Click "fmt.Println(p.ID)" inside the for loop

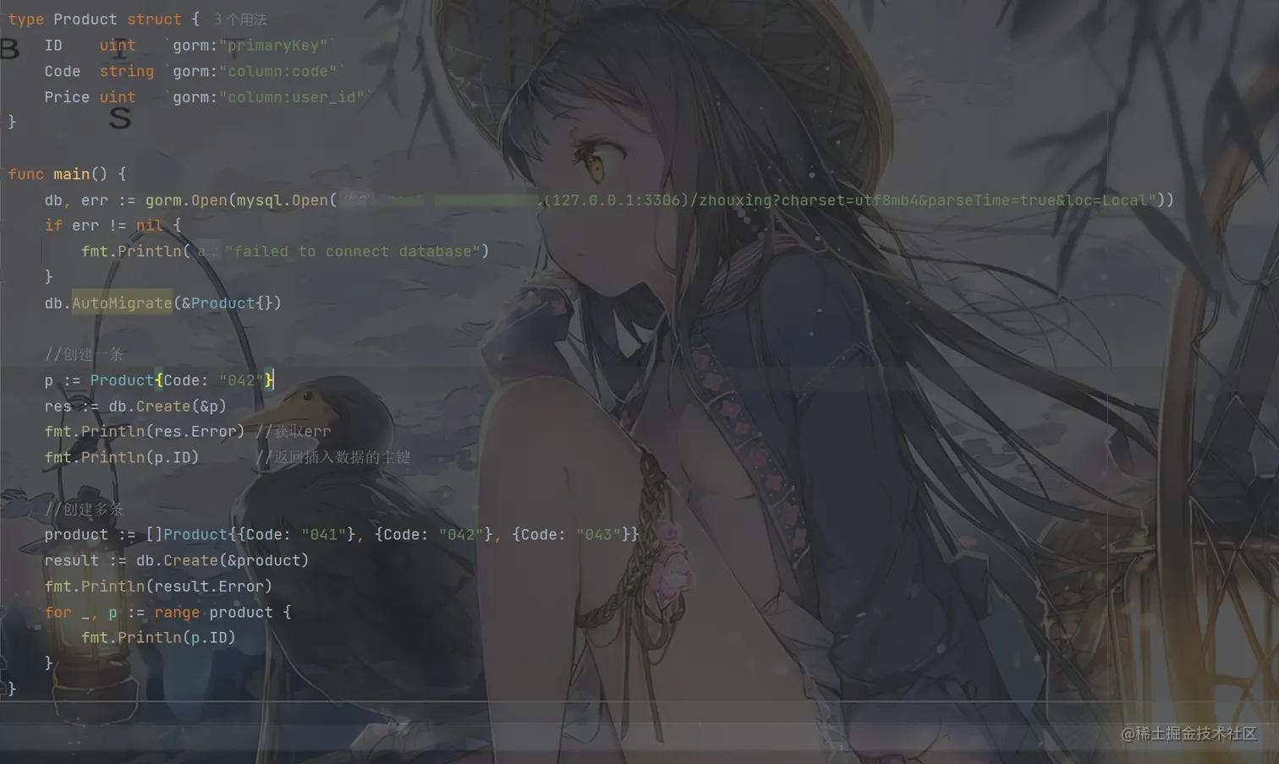[x=158, y=638]
